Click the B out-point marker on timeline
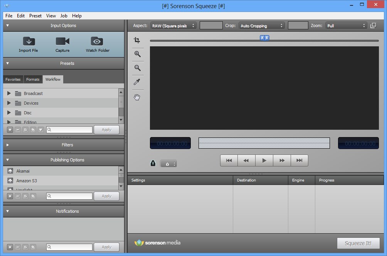 coord(267,38)
